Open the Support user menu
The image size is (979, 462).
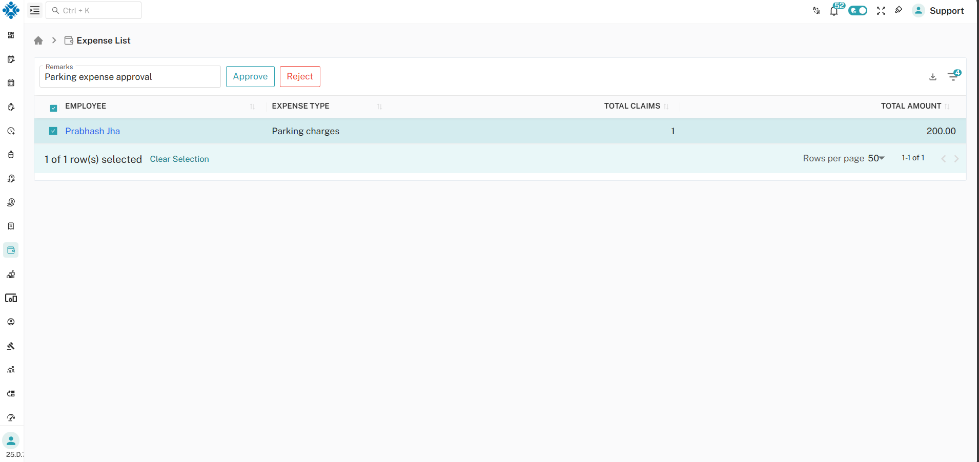pos(939,11)
